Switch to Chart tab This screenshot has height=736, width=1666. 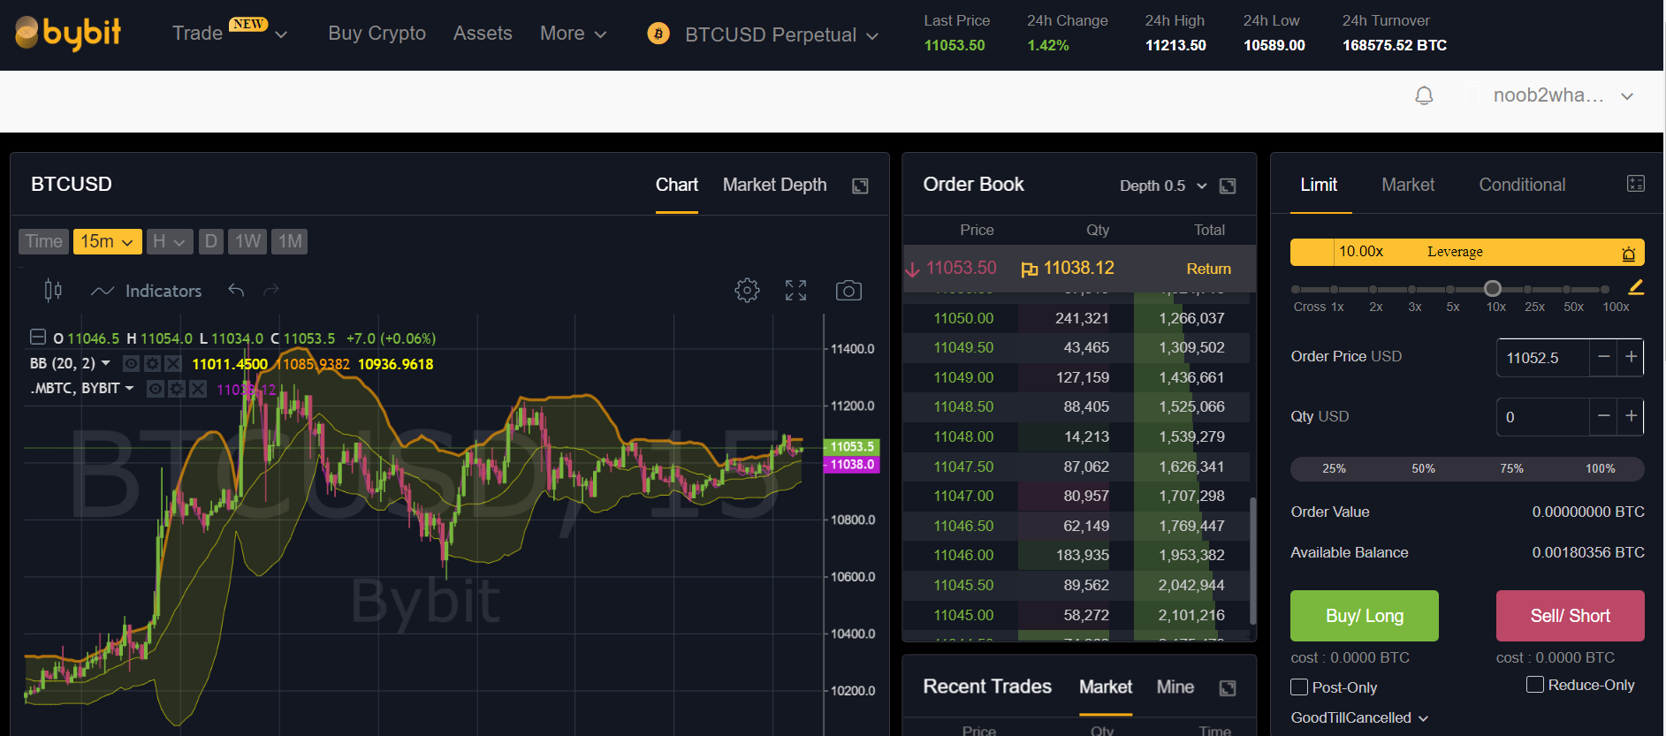pyautogui.click(x=677, y=185)
